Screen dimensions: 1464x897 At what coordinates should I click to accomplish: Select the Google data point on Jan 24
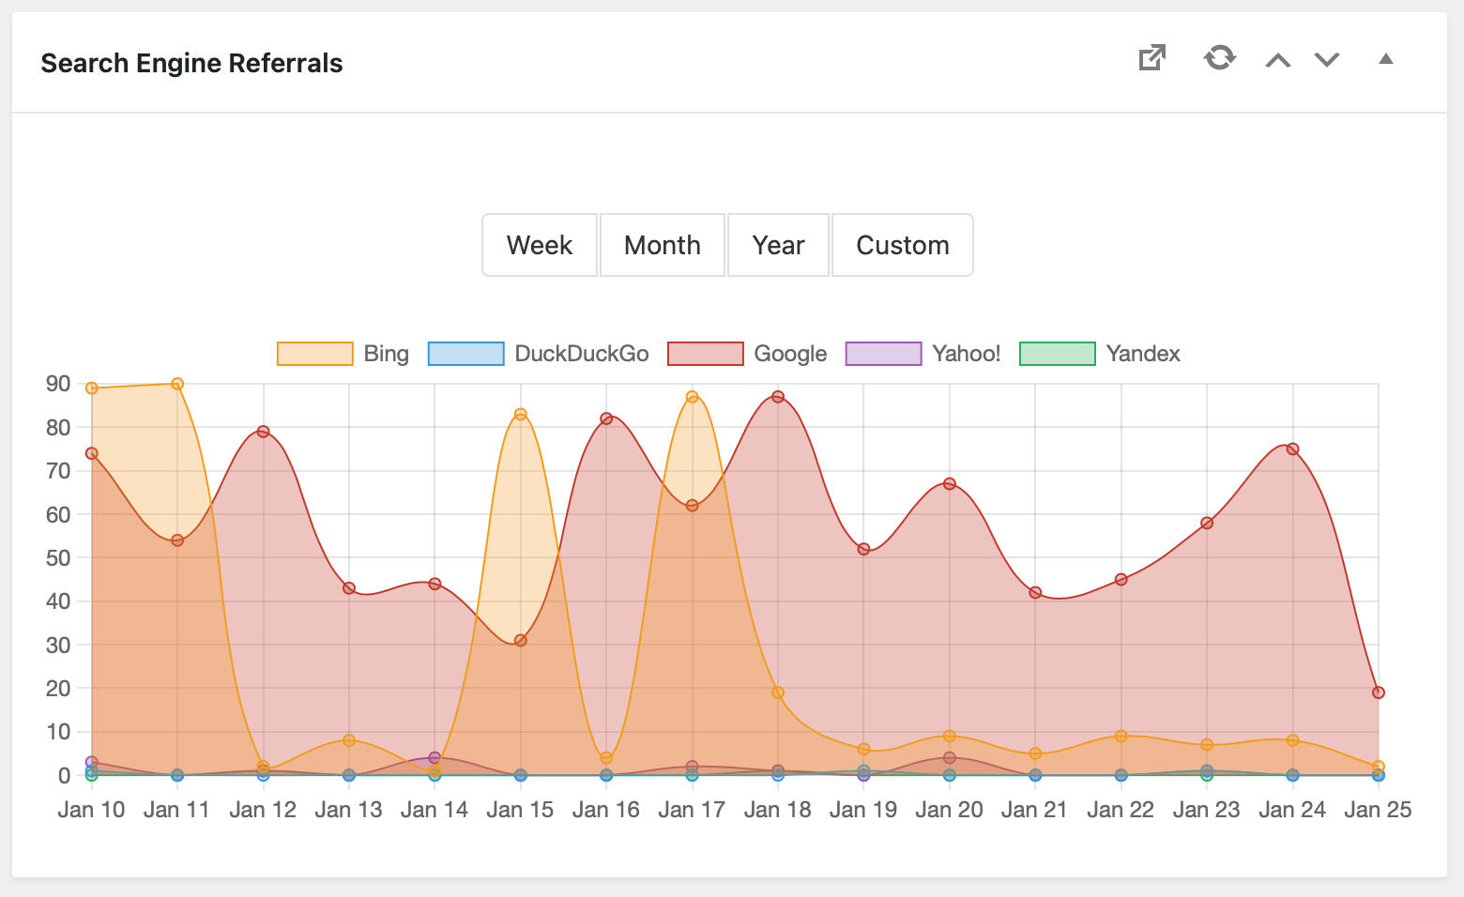pos(1292,448)
